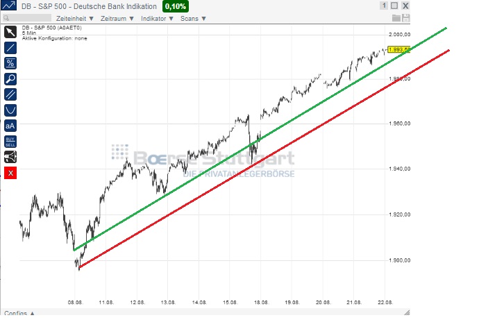Click the symbol search input field
Image resolution: width=488 pixels, height=320 pixels.
tap(27, 18)
